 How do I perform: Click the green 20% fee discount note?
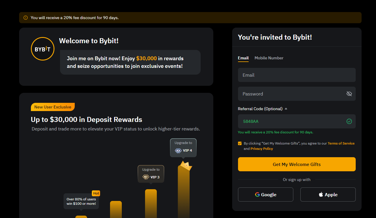(x=275, y=132)
